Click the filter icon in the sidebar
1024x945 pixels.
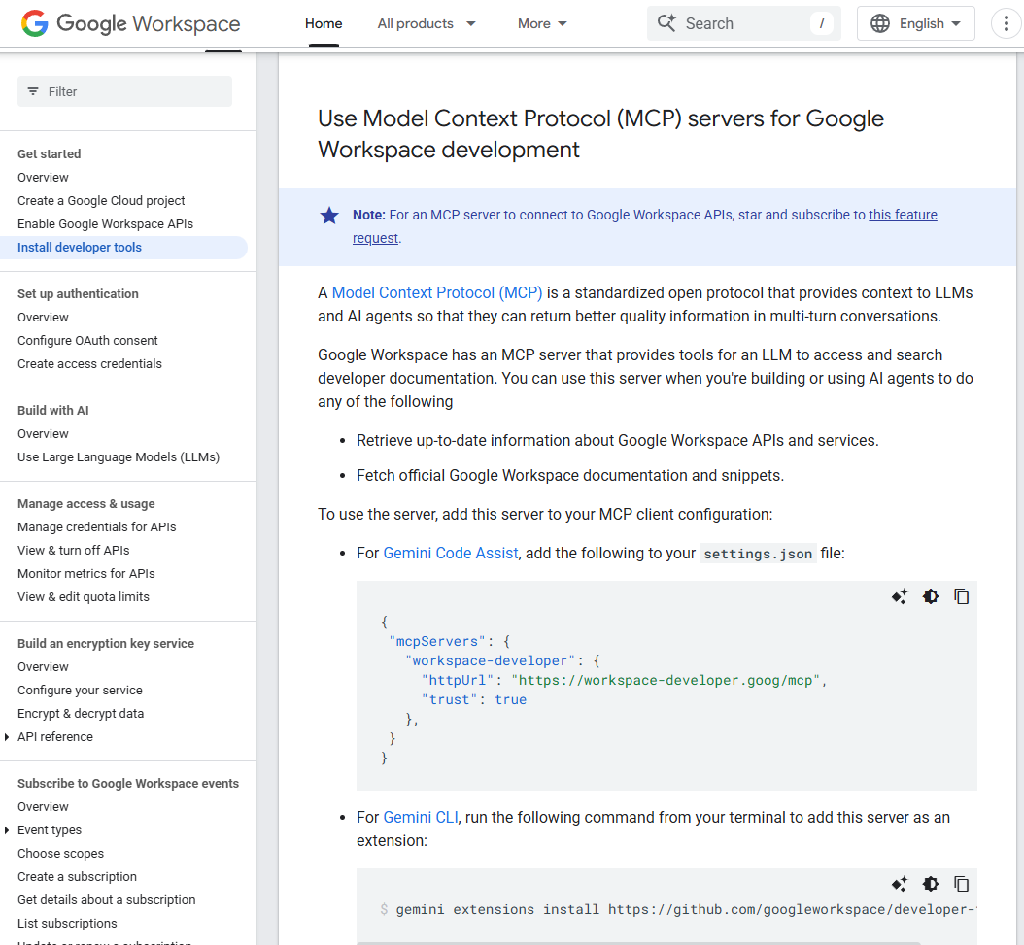tap(33, 90)
